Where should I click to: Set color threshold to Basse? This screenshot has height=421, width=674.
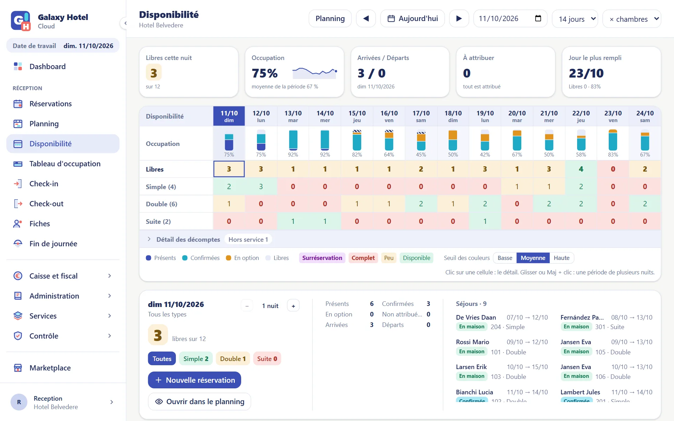tap(505, 258)
